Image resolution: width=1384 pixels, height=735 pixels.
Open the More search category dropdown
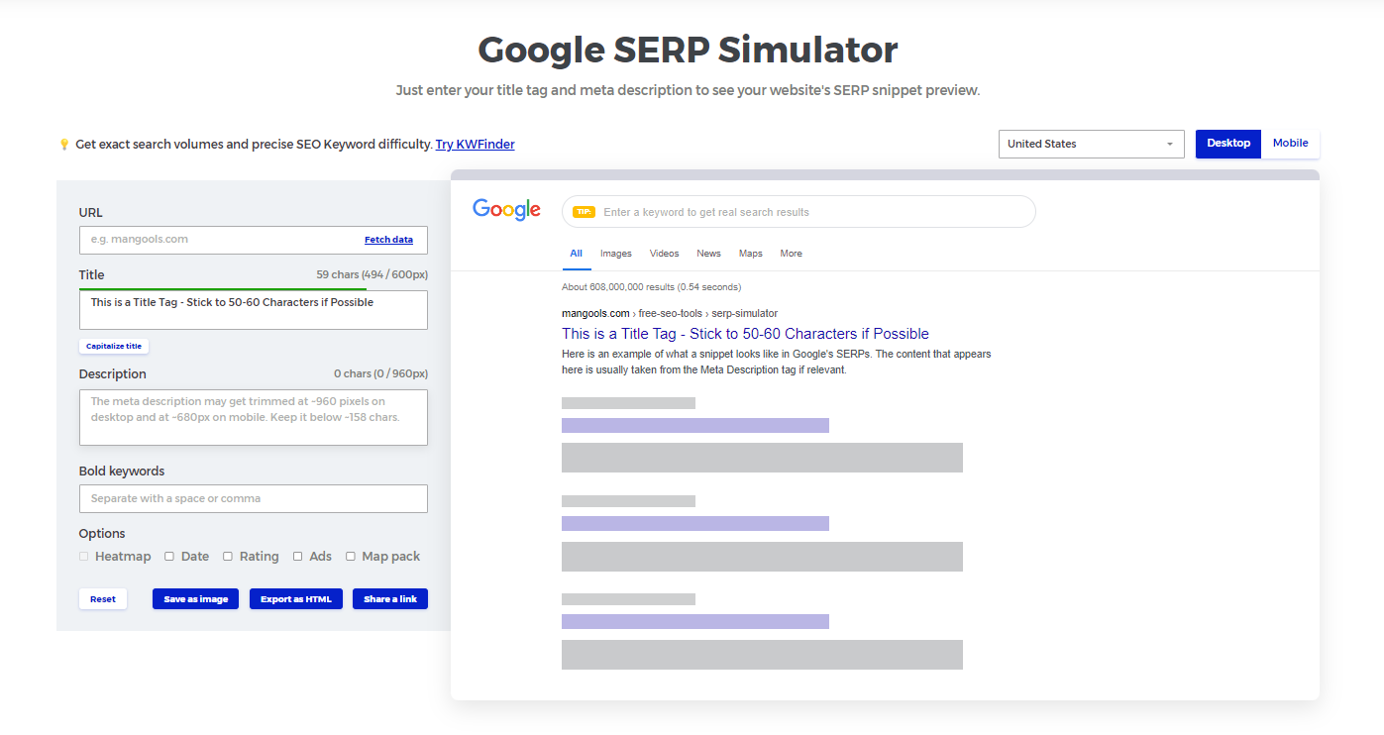point(791,254)
